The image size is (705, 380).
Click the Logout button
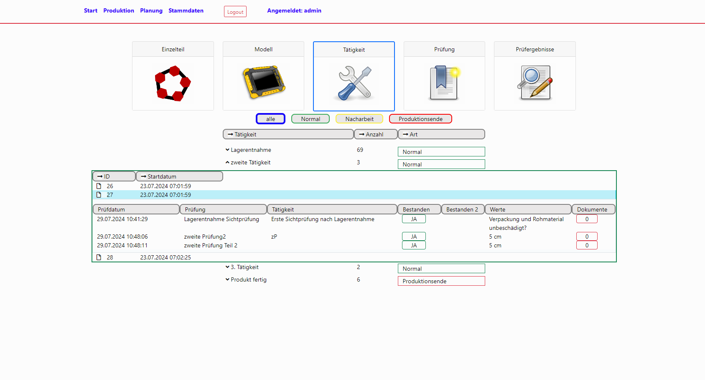[x=235, y=12]
